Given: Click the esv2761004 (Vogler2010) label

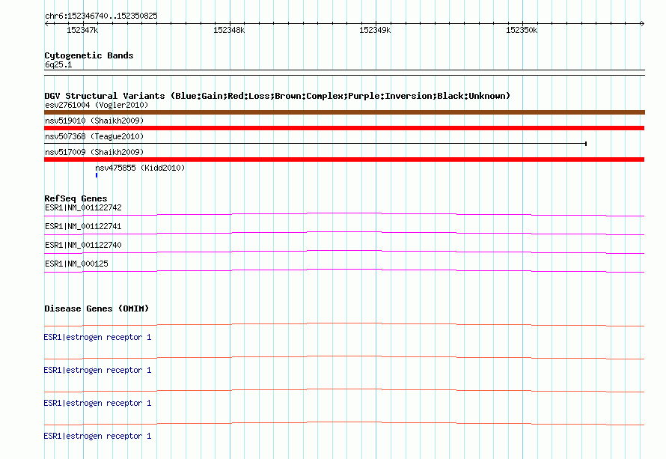Looking at the screenshot, I should point(97,105).
